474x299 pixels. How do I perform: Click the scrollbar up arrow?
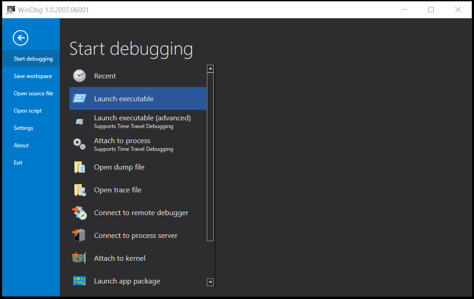(x=211, y=69)
